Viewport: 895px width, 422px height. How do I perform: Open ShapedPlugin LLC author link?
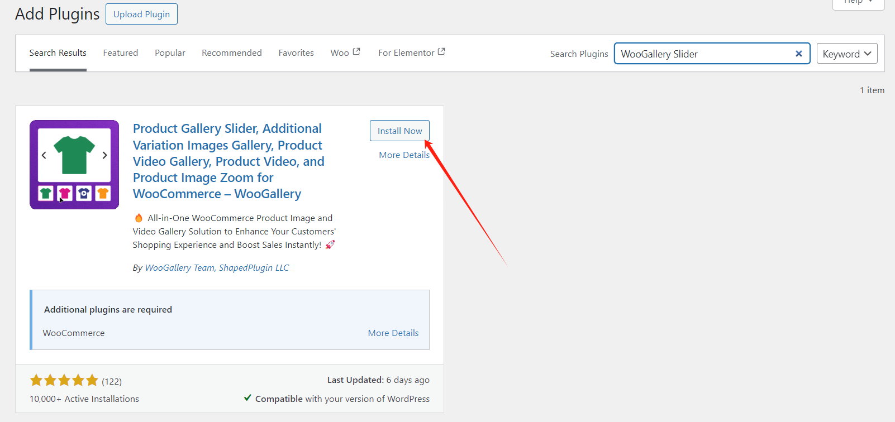tap(254, 268)
